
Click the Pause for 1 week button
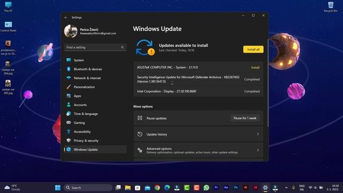coord(245,118)
